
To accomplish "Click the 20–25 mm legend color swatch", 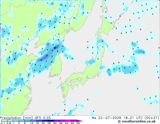I will [45, 121].
